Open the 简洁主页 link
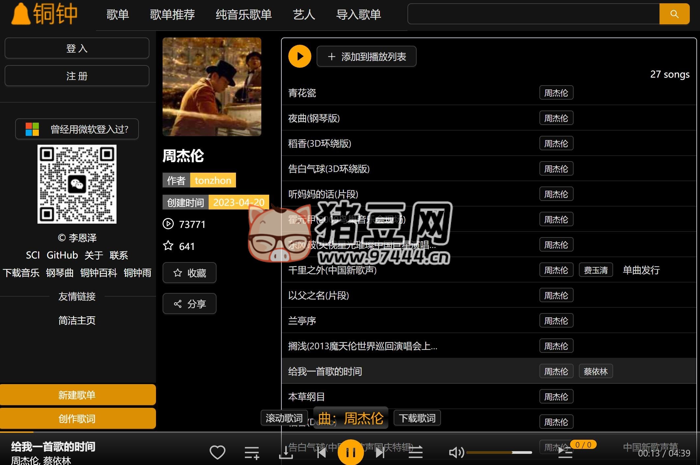The width and height of the screenshot is (700, 465). (x=77, y=320)
